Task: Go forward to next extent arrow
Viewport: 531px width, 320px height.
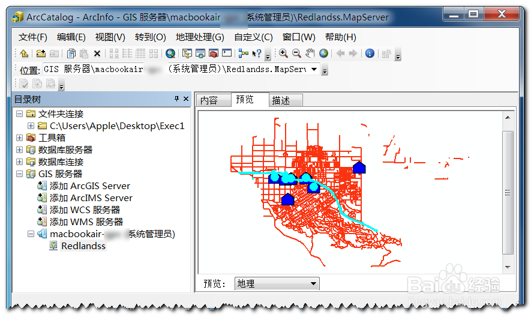Action: (x=353, y=53)
